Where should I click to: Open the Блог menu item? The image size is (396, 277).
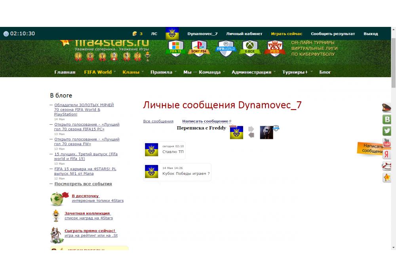[x=325, y=72]
